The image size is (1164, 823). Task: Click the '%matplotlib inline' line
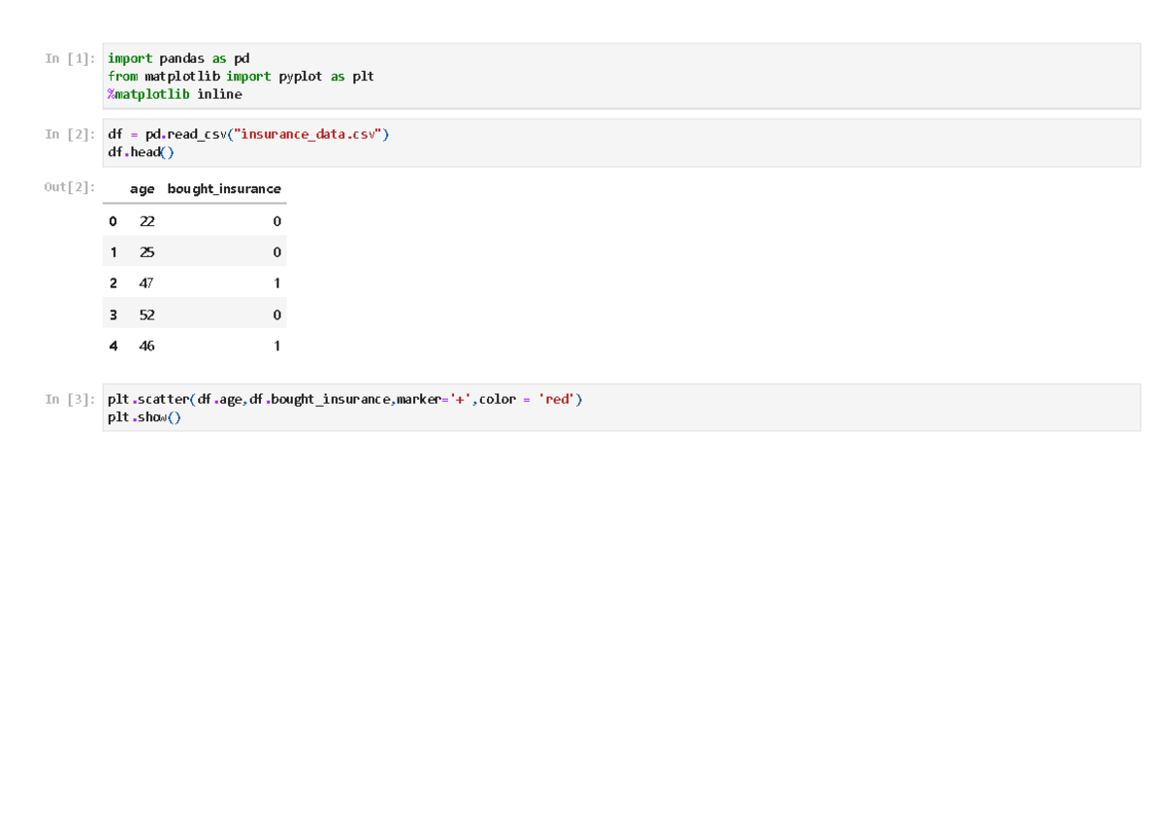point(175,94)
